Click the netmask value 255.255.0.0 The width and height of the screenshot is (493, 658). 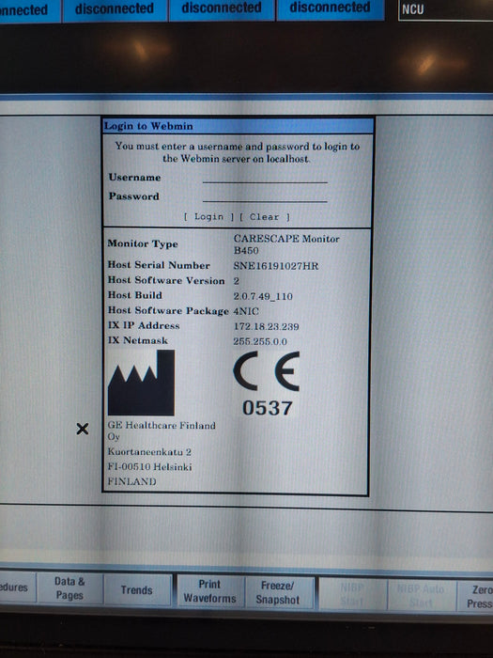(x=260, y=341)
